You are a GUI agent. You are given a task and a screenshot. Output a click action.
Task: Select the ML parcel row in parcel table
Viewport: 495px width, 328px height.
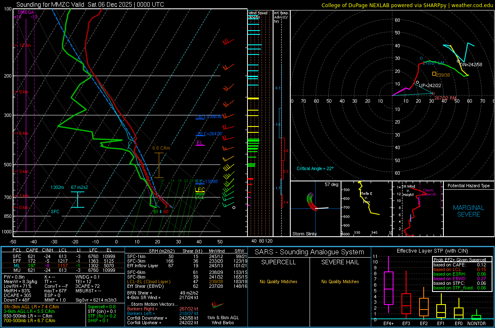(63, 266)
